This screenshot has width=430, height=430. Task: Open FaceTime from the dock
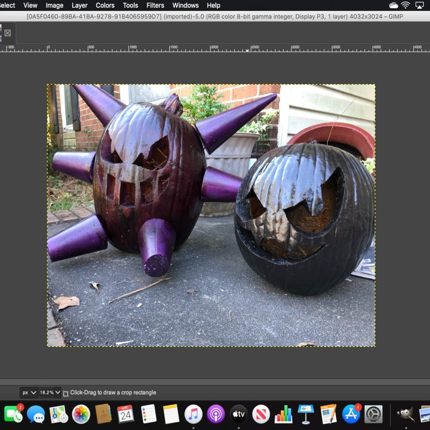click(x=13, y=414)
